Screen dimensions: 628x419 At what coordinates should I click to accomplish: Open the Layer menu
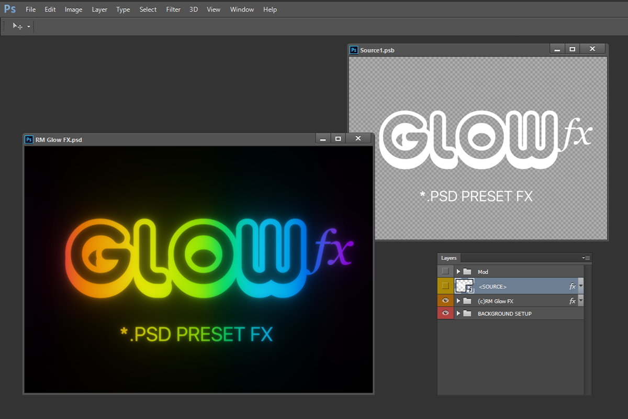pyautogui.click(x=99, y=9)
